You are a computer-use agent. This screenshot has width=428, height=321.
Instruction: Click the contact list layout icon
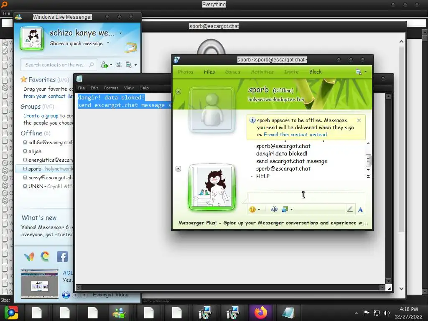[x=119, y=65]
